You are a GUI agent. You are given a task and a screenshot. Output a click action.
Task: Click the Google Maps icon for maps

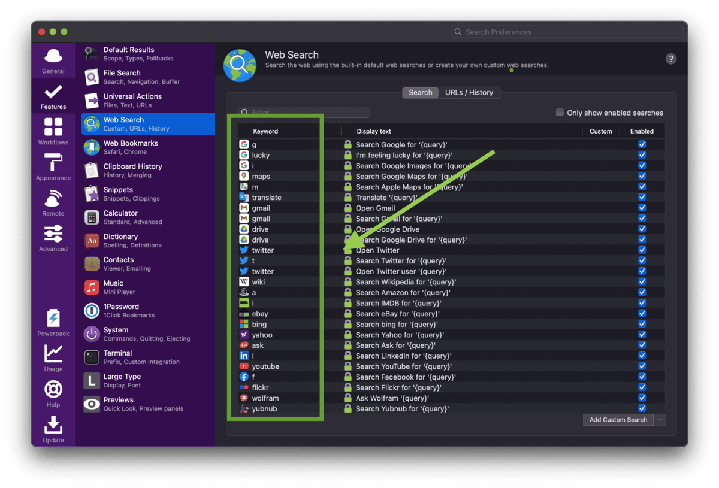tap(244, 176)
